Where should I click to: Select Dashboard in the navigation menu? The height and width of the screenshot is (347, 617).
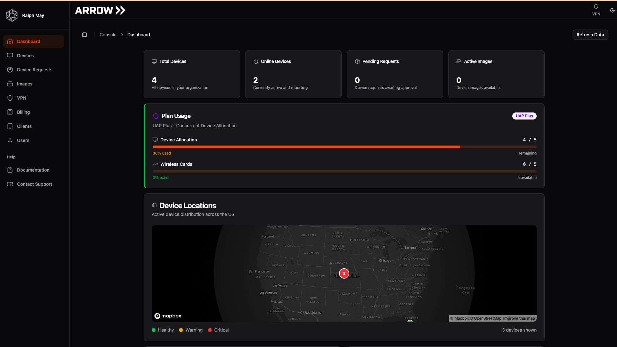28,41
